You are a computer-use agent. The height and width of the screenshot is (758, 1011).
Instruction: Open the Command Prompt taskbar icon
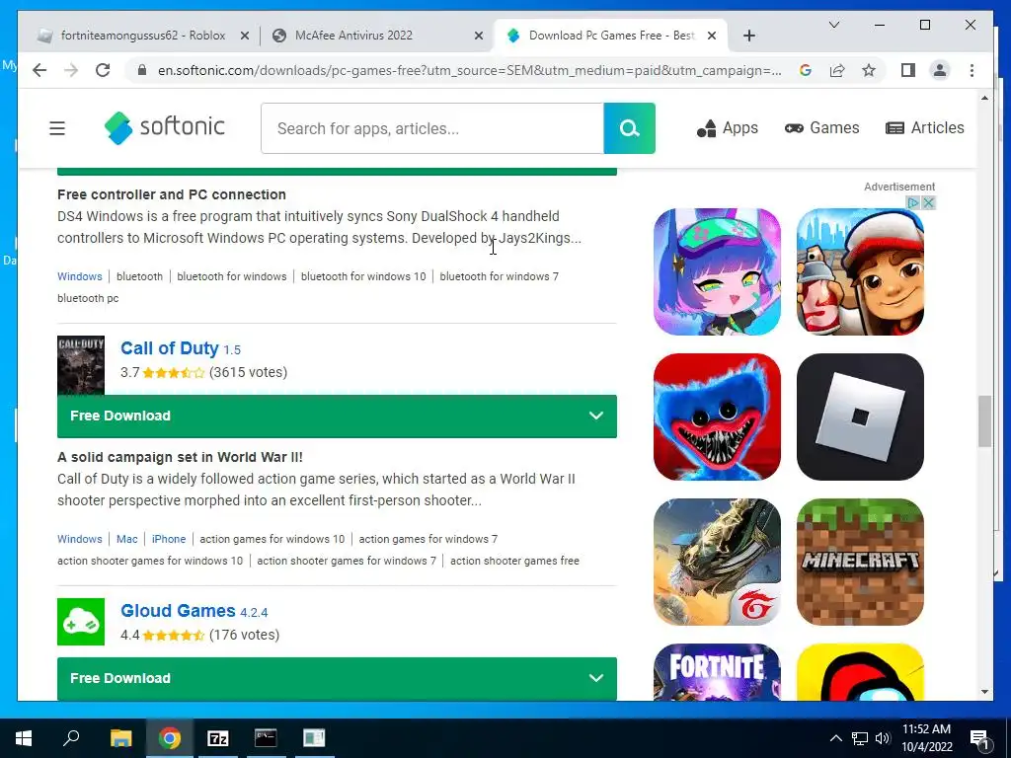point(266,738)
